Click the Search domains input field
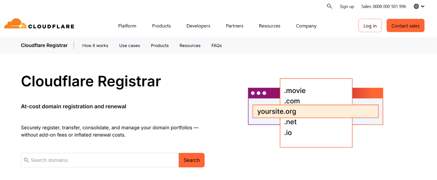 [x=100, y=160]
